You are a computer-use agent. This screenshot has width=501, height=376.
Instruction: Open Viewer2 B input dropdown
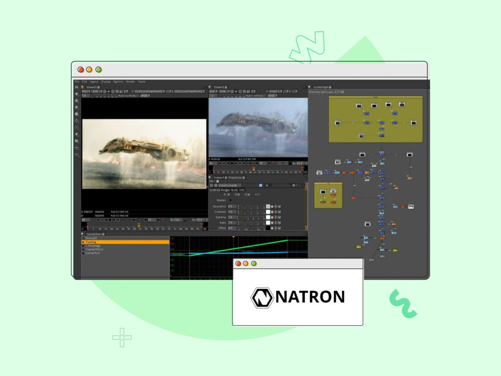click(x=190, y=92)
